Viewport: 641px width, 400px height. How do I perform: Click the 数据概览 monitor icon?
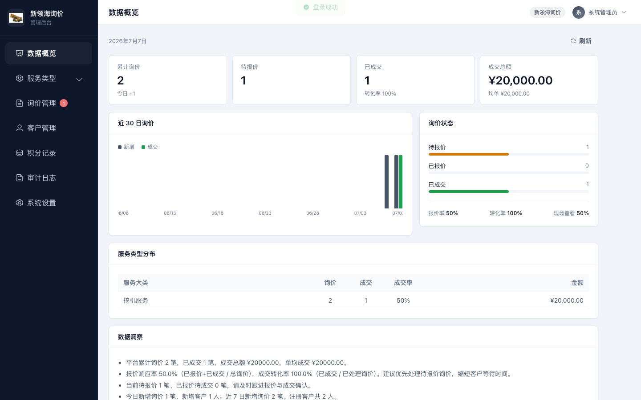[20, 53]
